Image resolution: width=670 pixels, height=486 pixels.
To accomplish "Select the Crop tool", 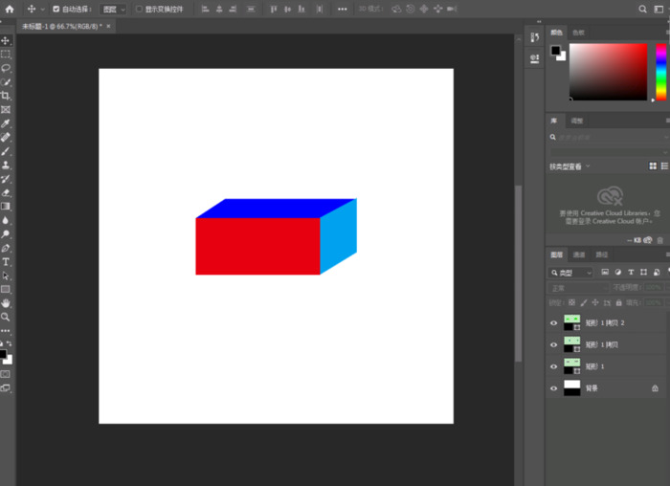I will [x=6, y=96].
